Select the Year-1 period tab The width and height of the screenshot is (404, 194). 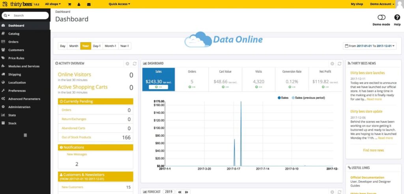click(124, 46)
